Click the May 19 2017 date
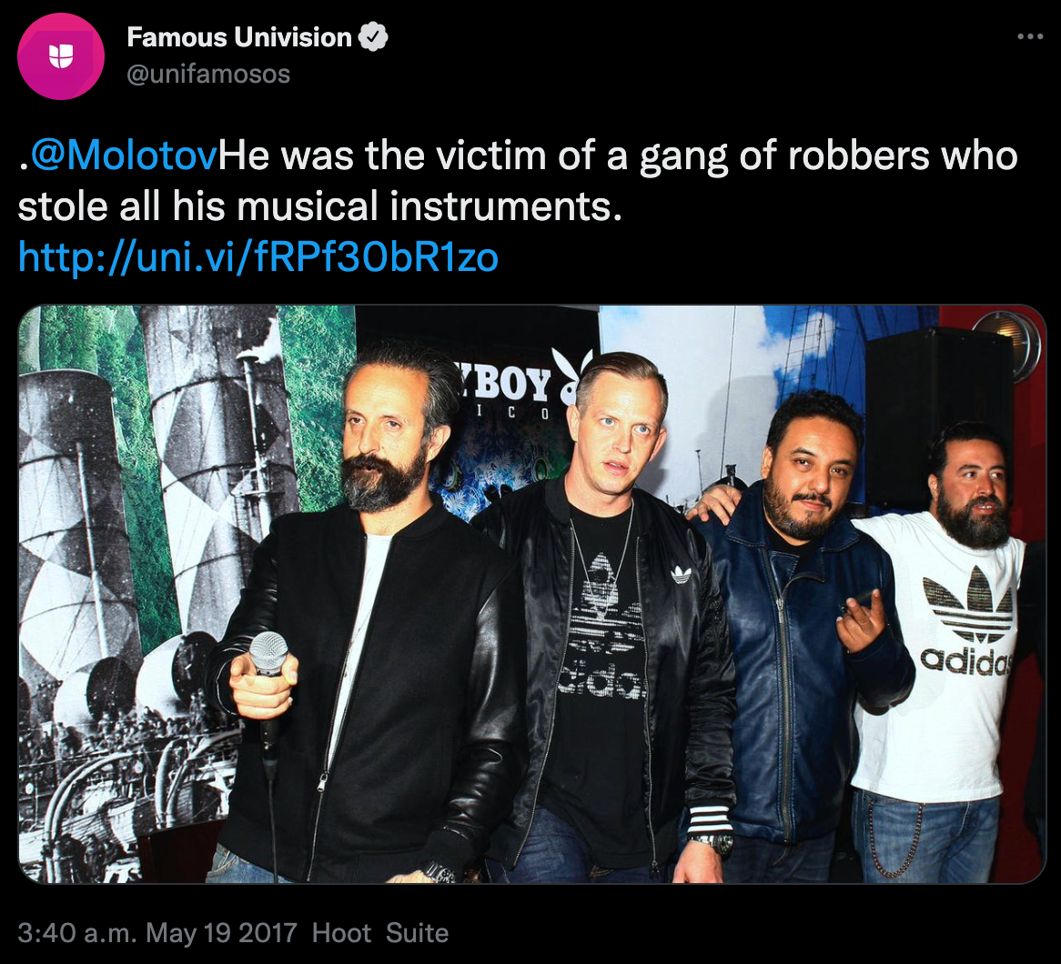The height and width of the screenshot is (964, 1061). pyautogui.click(x=221, y=933)
